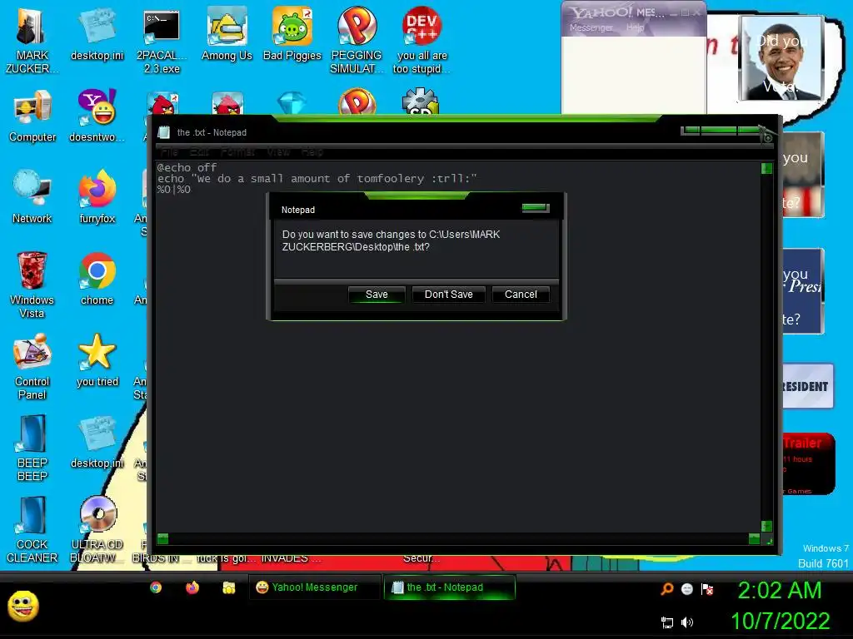Launch Firefox from the taskbar
The width and height of the screenshot is (853, 639).
coord(192,587)
